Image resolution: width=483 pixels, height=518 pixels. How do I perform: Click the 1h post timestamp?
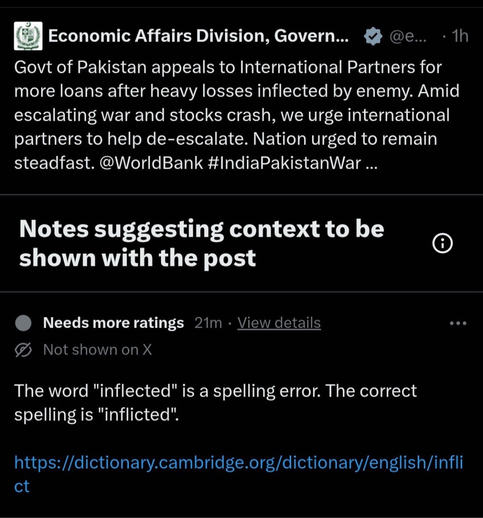[x=460, y=36]
